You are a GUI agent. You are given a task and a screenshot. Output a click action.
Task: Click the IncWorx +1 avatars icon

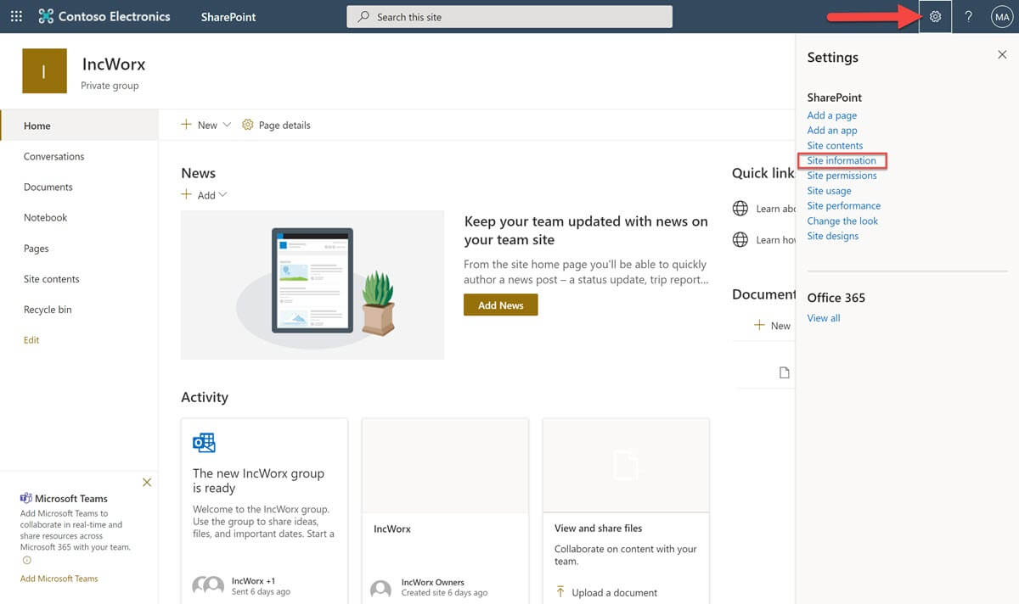point(208,585)
